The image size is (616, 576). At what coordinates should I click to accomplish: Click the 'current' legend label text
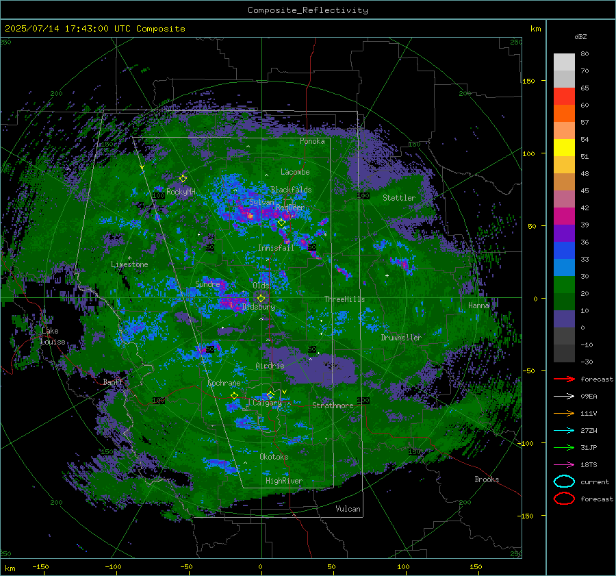click(595, 481)
